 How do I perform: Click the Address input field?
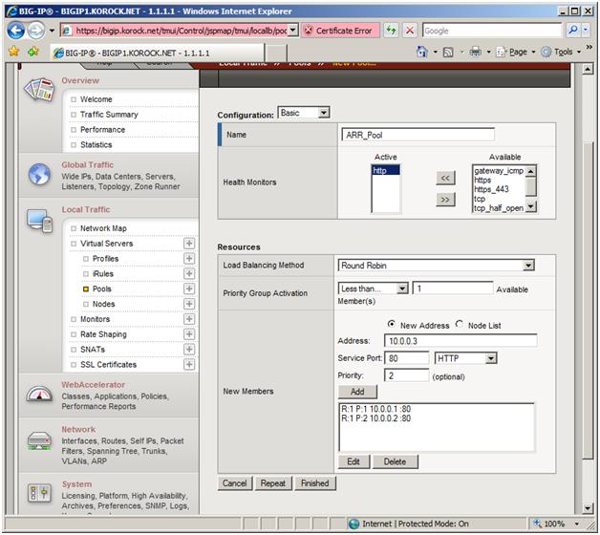(x=460, y=341)
